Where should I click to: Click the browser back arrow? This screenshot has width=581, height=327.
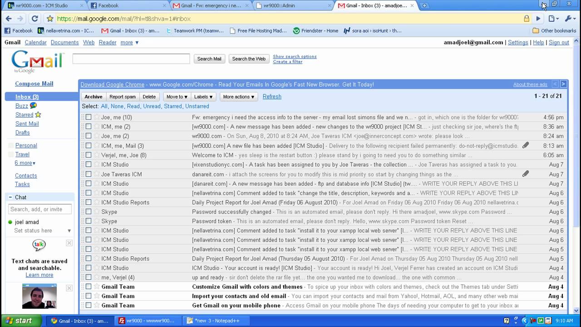click(x=8, y=19)
